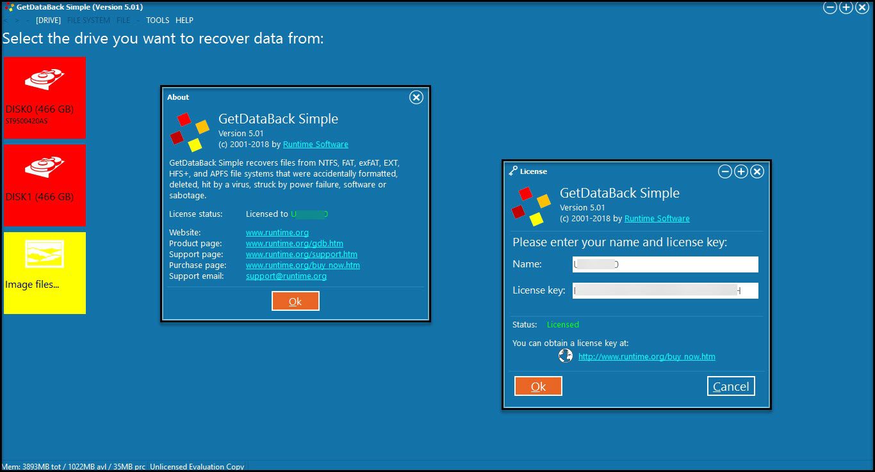Click the memory usage text in status bar

click(x=74, y=467)
